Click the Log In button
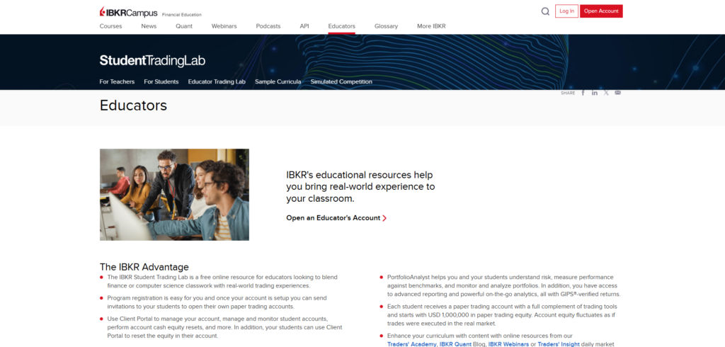The image size is (725, 347). pos(566,11)
